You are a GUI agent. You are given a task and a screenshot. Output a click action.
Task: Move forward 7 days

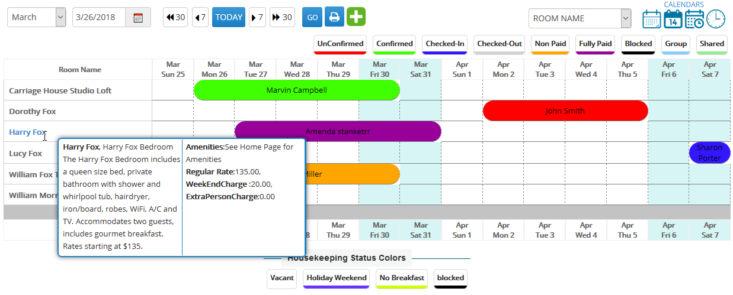tap(257, 17)
